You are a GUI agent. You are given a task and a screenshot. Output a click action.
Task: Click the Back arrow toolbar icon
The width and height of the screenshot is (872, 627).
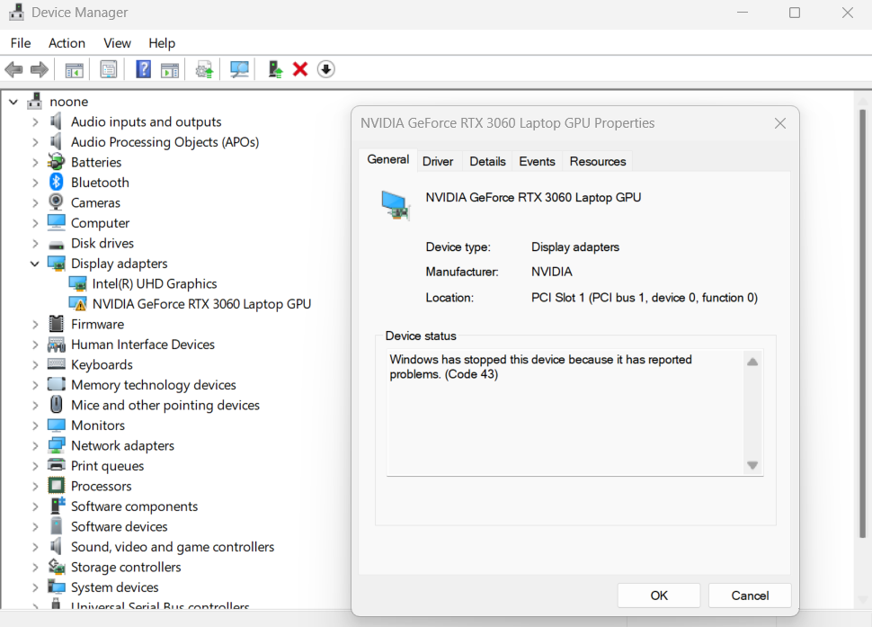pyautogui.click(x=13, y=69)
